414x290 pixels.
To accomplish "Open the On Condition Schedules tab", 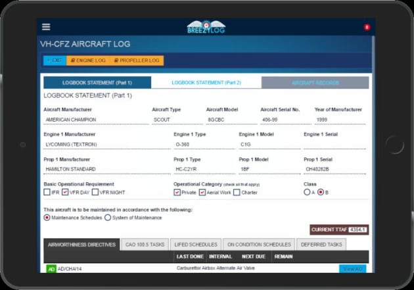I will pos(259,245).
